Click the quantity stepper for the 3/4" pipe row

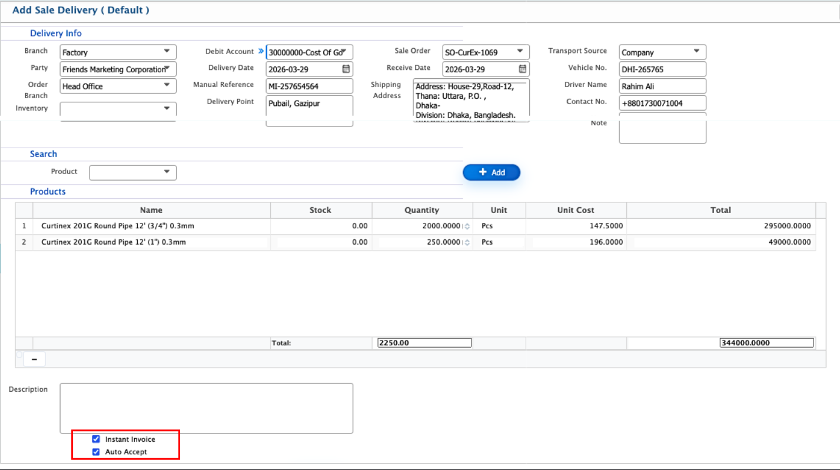point(467,226)
